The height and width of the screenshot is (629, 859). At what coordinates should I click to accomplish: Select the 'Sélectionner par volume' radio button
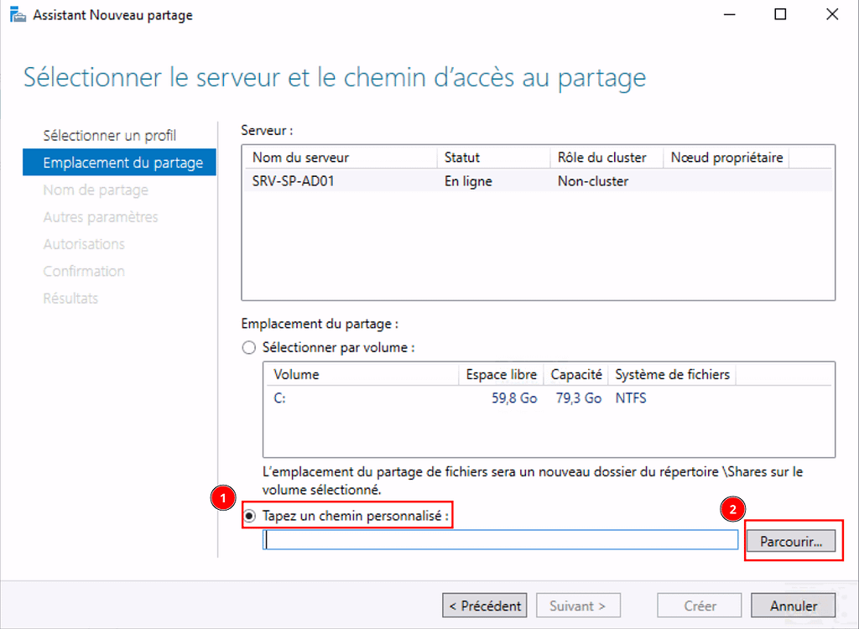(x=248, y=347)
